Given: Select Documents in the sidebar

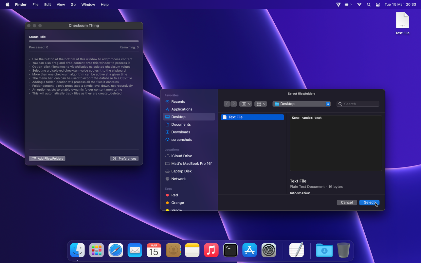Looking at the screenshot, I should pos(189,124).
